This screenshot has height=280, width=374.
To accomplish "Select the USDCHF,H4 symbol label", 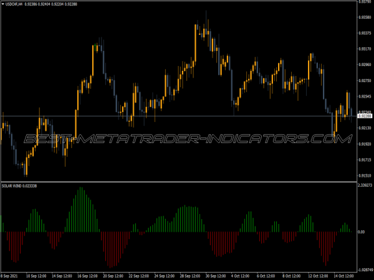I will (x=14, y=4).
